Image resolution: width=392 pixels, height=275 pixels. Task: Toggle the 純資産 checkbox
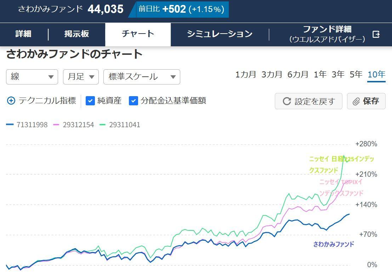pos(90,101)
